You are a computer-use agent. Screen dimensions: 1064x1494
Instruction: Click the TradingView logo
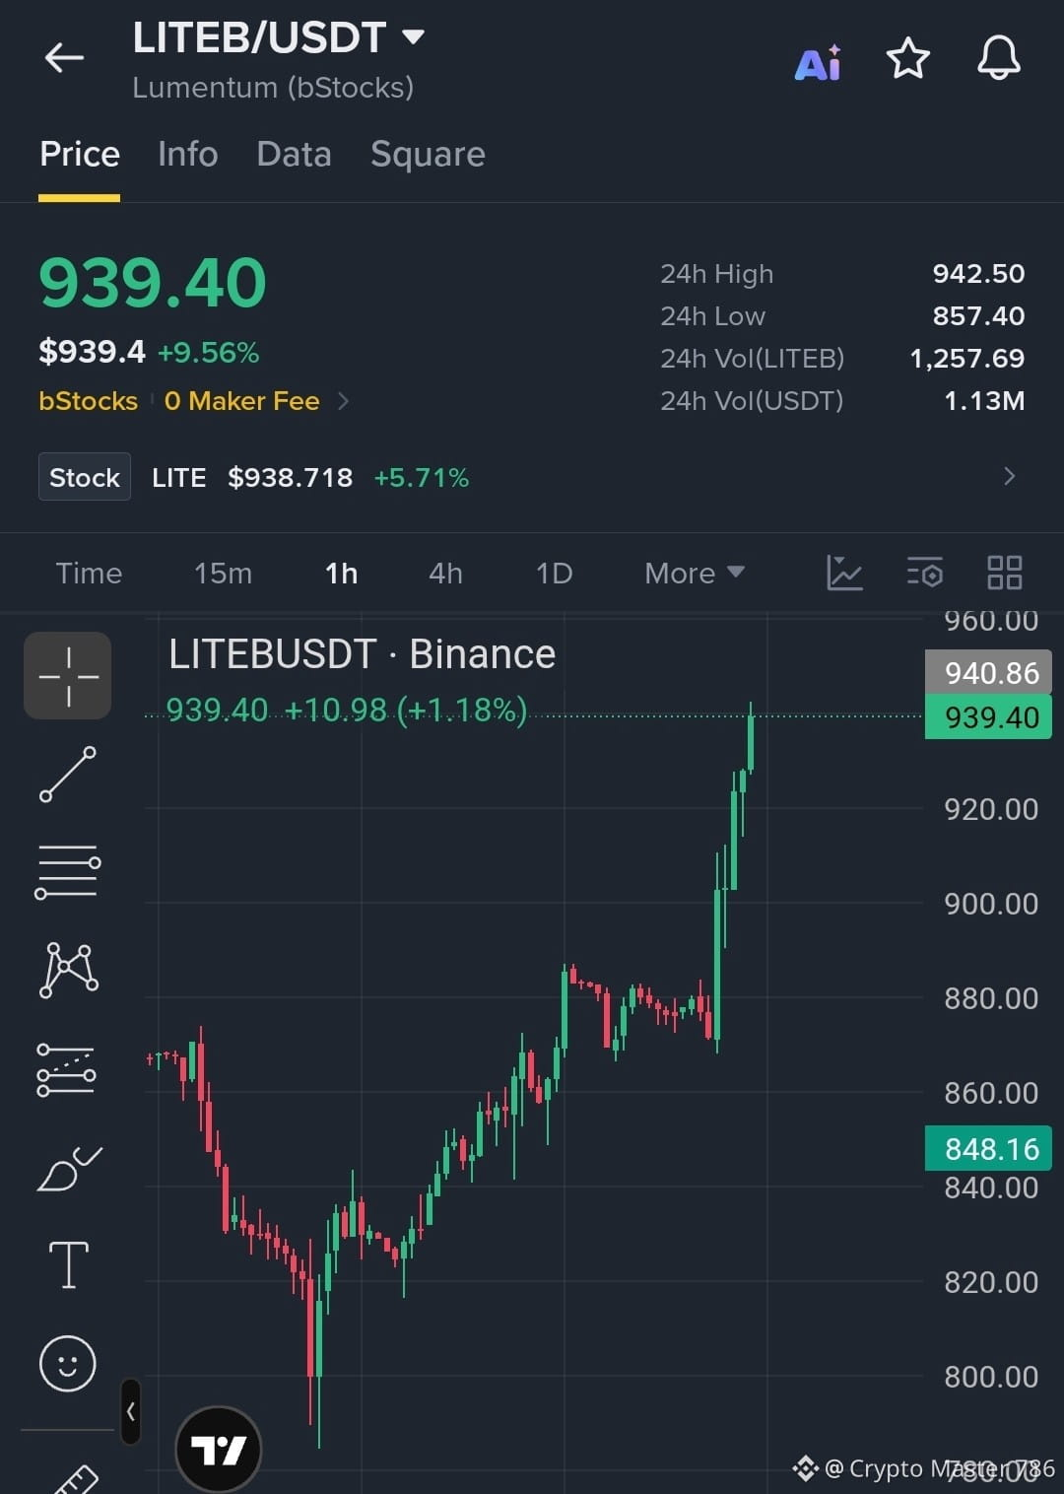218,1450
